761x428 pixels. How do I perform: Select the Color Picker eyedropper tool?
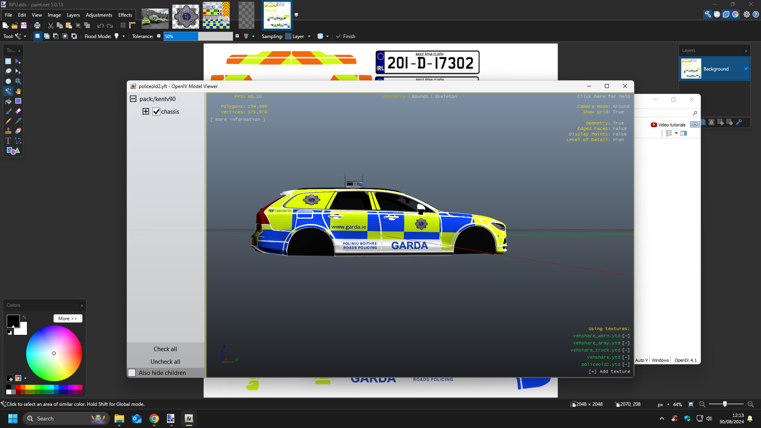point(18,121)
